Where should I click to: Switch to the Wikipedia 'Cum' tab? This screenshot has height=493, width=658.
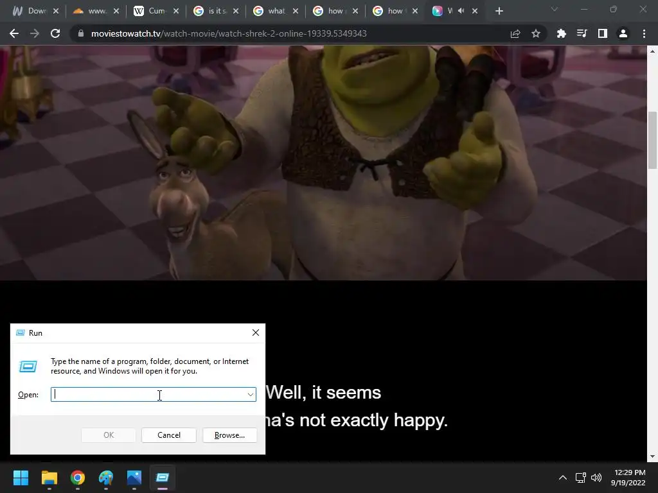pos(156,12)
